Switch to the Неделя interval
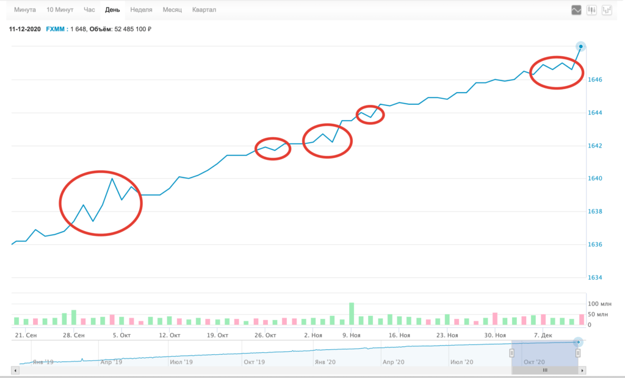The height and width of the screenshot is (378, 625). tap(141, 10)
